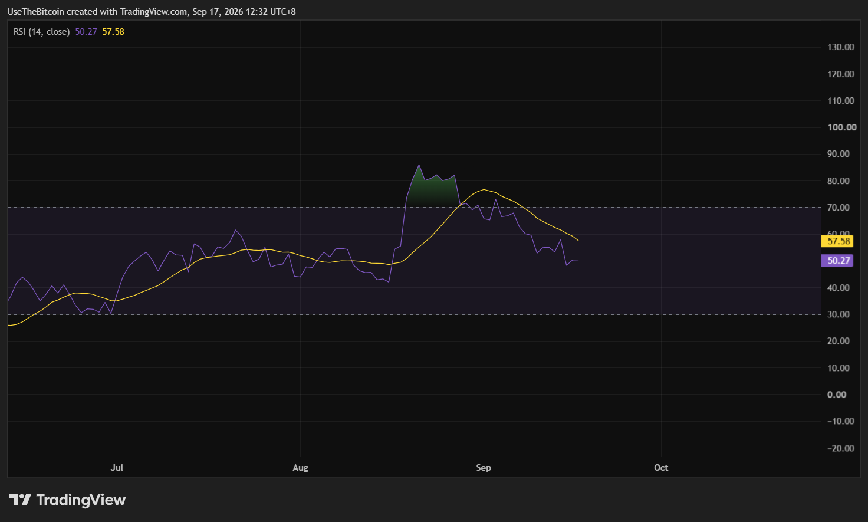The width and height of the screenshot is (868, 522).
Task: Click the 130.00 scale label
Action: [x=841, y=47]
